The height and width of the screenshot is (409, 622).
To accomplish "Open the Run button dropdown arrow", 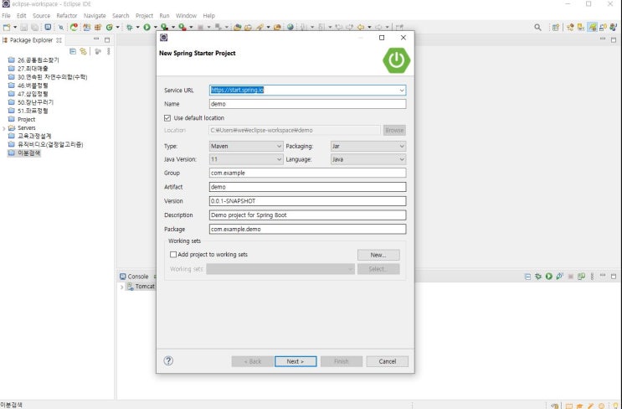I will click(155, 28).
